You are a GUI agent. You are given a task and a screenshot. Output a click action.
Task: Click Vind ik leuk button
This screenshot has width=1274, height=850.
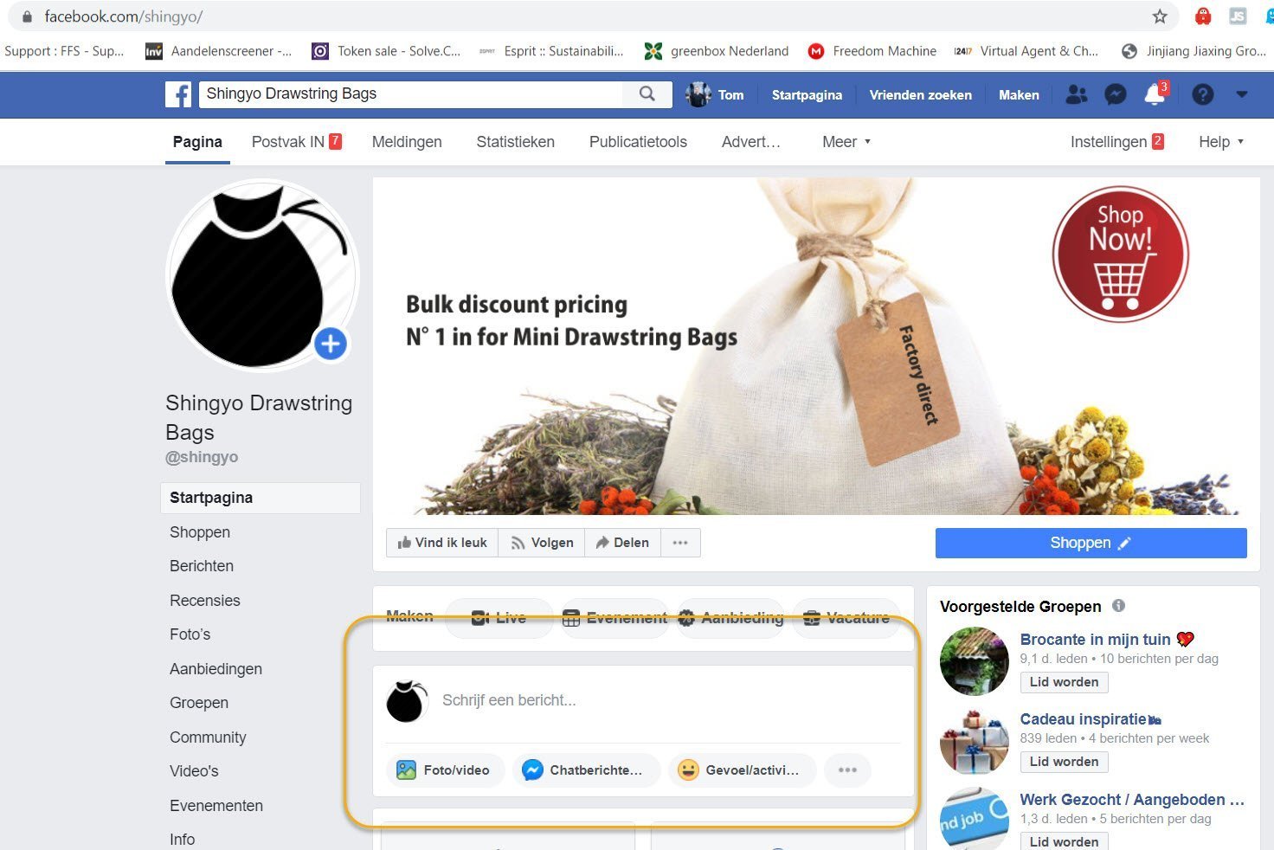pos(441,543)
